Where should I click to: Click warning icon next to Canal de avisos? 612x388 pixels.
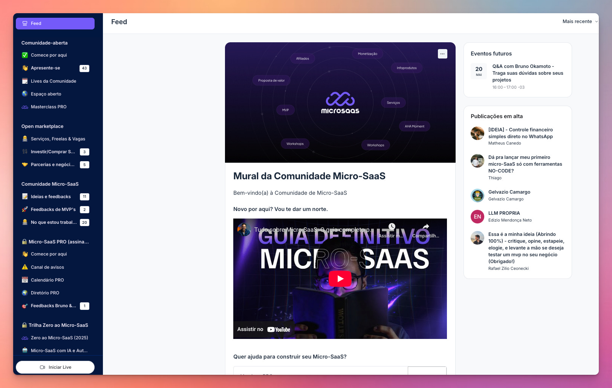(x=25, y=267)
